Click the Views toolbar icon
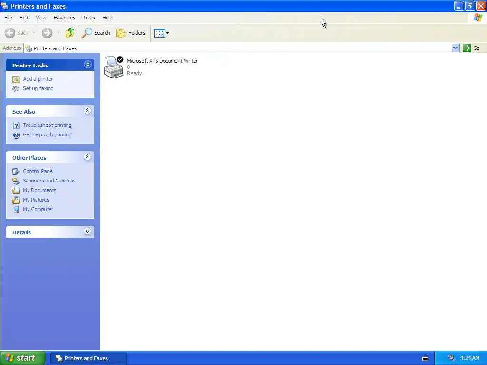Viewport: 487px width, 365px height. (x=159, y=33)
